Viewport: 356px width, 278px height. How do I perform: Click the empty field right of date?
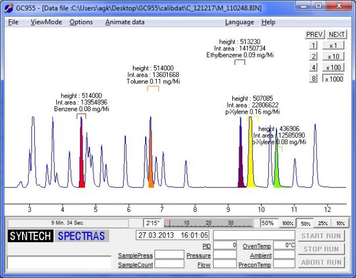coord(254,235)
